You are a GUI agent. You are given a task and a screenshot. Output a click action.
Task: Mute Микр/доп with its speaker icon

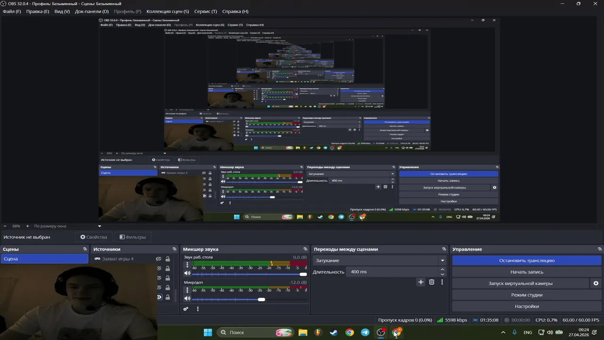tap(187, 298)
